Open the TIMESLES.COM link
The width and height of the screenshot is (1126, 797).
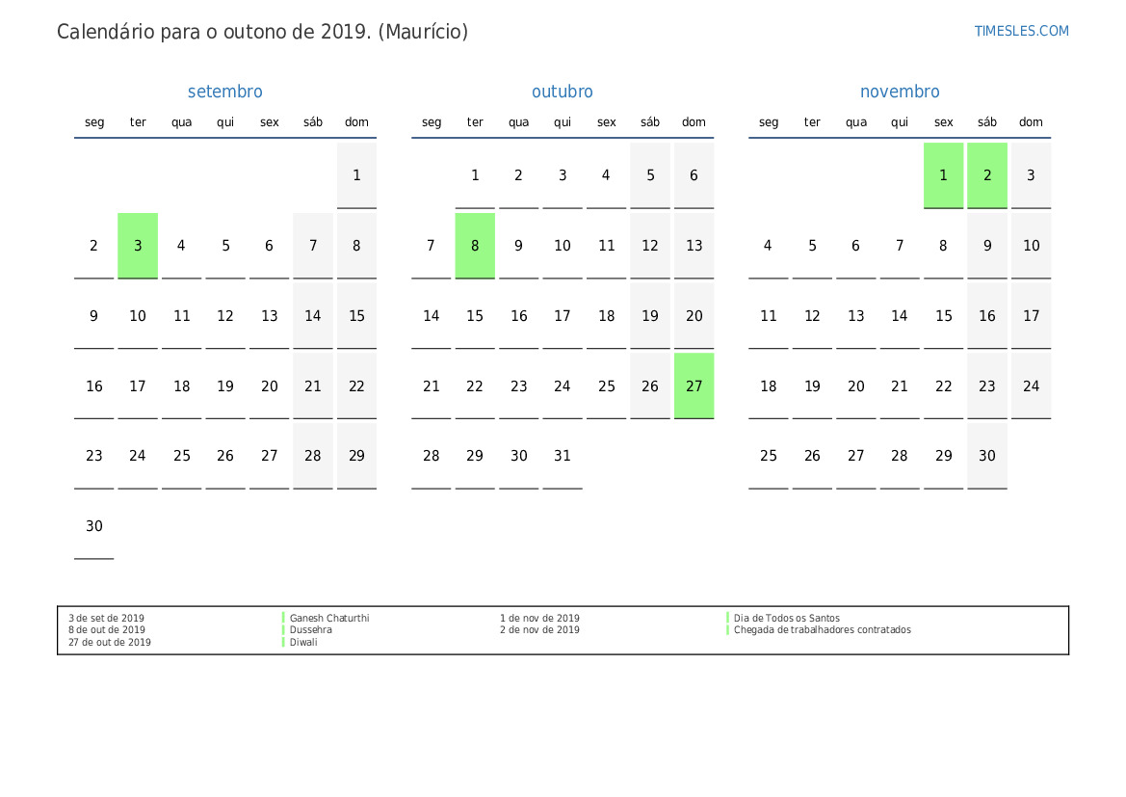1021,31
